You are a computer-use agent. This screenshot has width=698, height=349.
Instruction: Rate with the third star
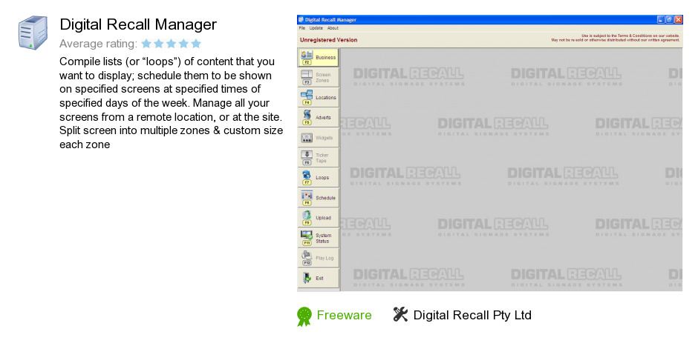coord(172,44)
